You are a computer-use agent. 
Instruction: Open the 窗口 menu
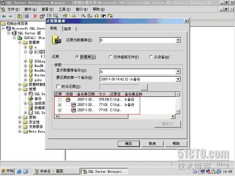(x=82, y=9)
